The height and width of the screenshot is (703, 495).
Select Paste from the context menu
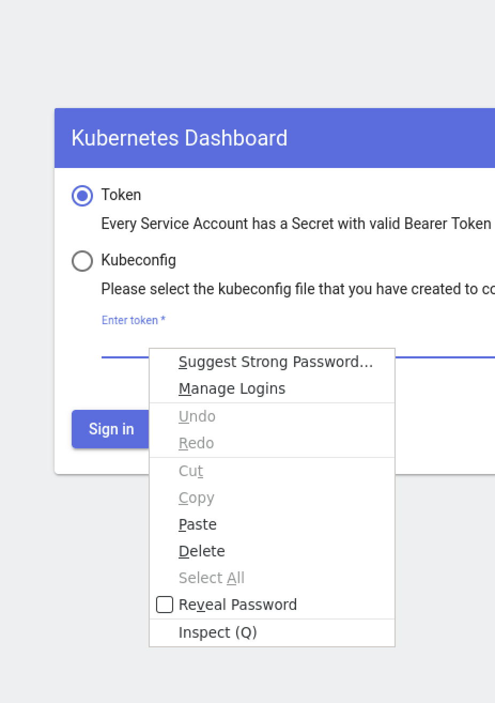coord(197,524)
